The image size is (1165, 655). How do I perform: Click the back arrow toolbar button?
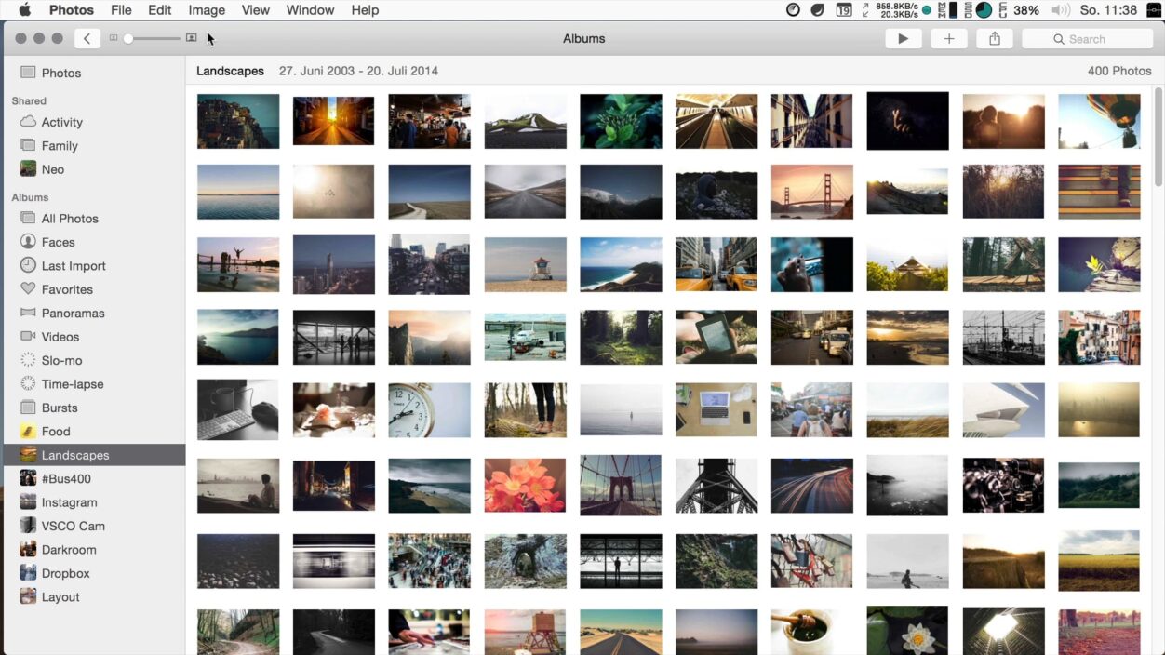pyautogui.click(x=87, y=38)
